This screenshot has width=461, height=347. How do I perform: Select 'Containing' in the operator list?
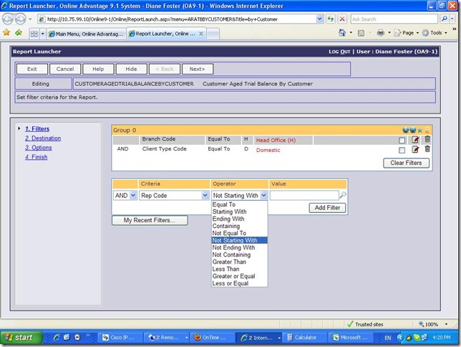click(x=227, y=226)
